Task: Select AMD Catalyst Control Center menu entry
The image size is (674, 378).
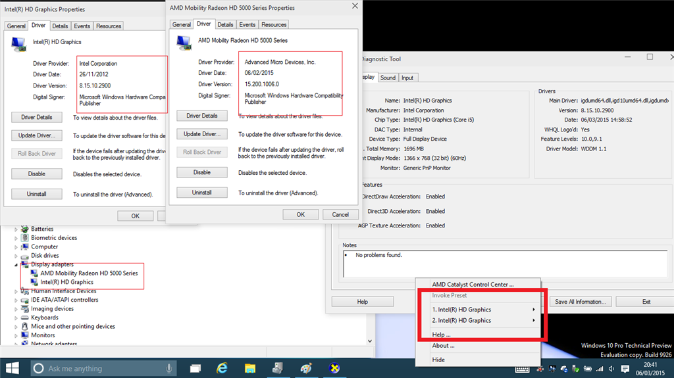Action: [x=473, y=285]
